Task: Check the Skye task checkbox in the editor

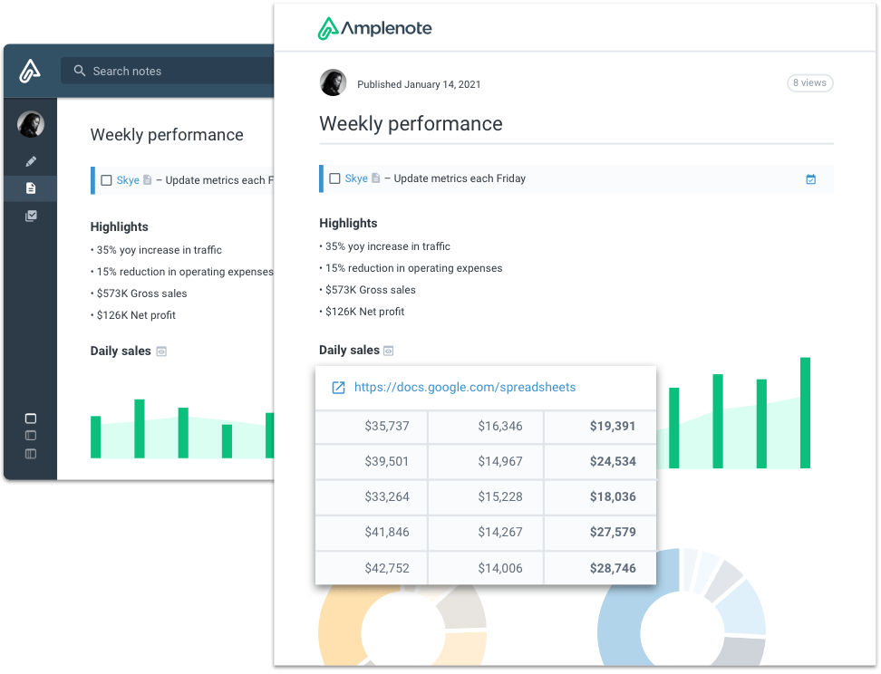Action: point(106,180)
